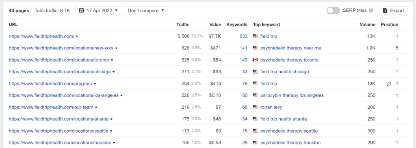
Task: Export the pages report
Action: coord(393,11)
